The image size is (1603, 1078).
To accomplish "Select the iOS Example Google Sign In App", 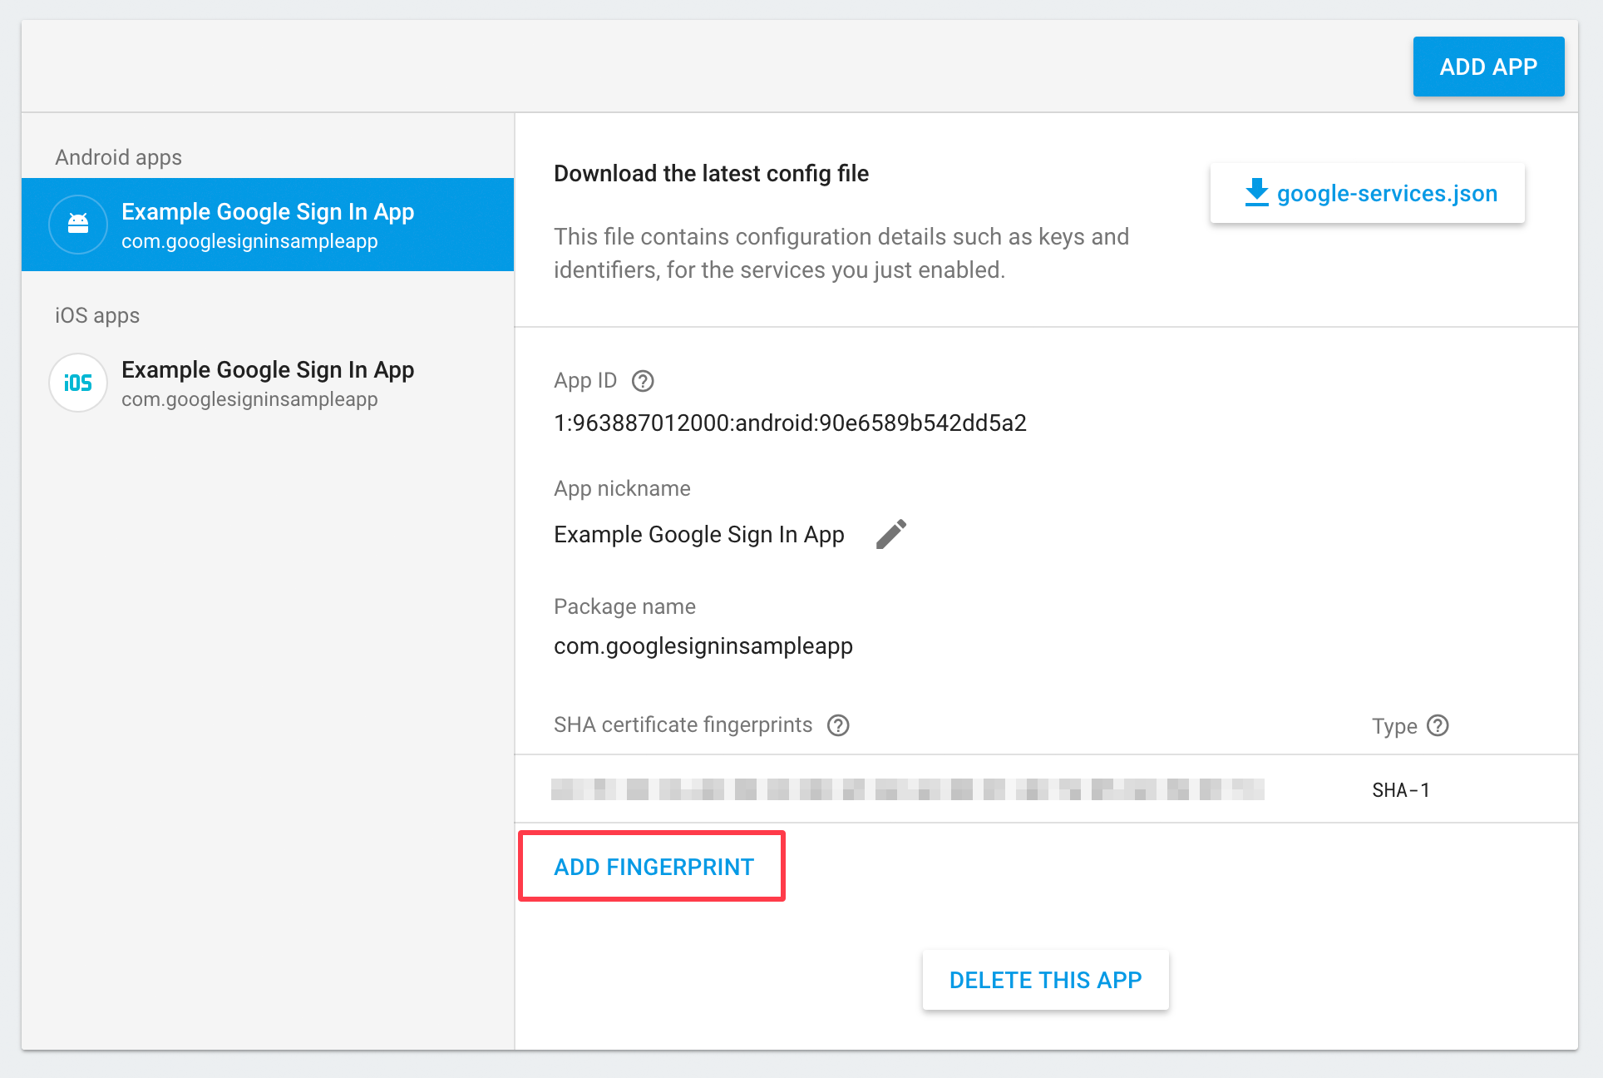I will point(268,383).
